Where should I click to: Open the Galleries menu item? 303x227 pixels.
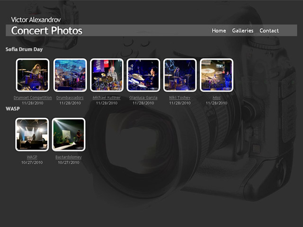pos(243,30)
